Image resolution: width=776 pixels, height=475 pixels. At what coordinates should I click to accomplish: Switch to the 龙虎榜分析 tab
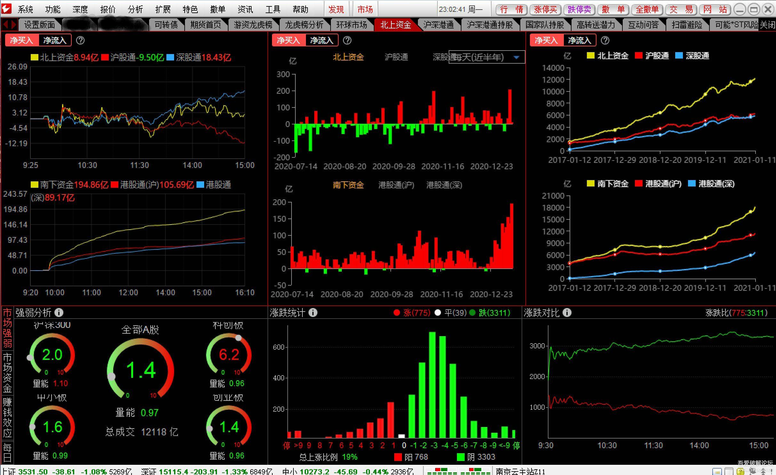click(304, 25)
